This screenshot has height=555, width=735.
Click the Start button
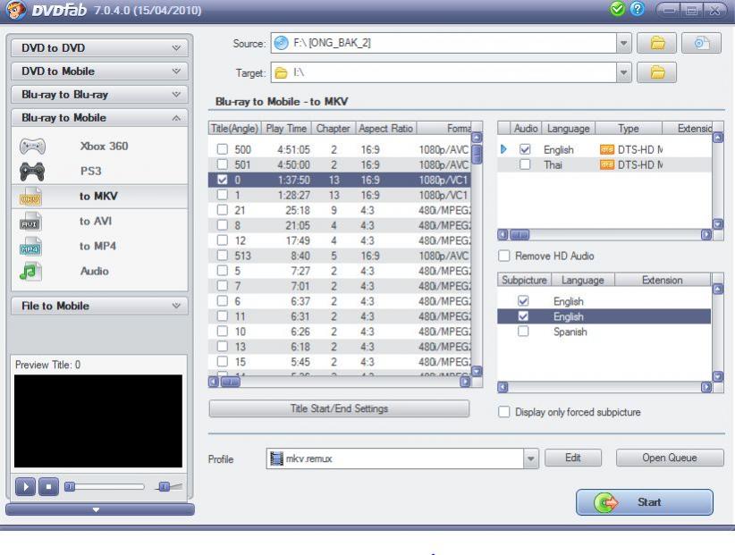pos(645,502)
